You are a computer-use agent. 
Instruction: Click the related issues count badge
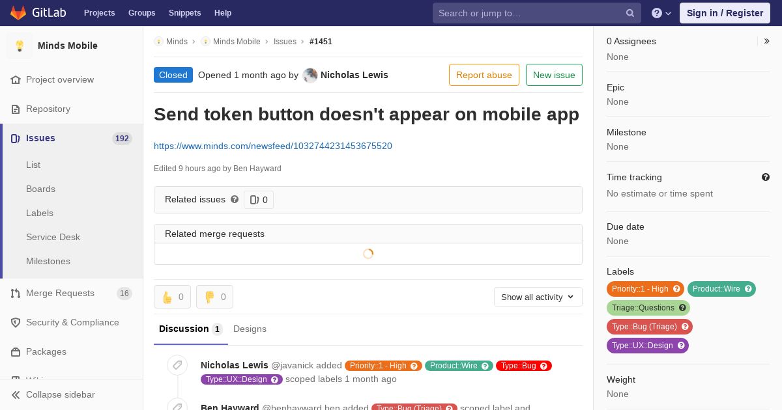259,200
